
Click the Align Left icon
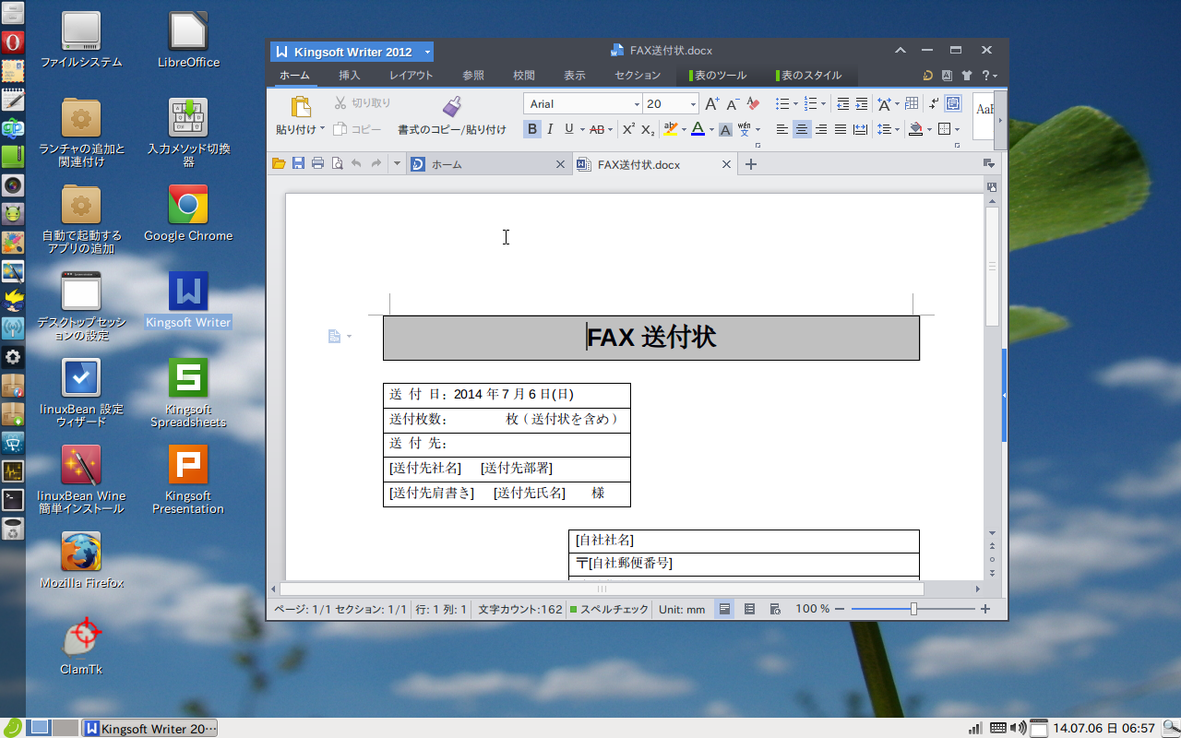point(782,129)
